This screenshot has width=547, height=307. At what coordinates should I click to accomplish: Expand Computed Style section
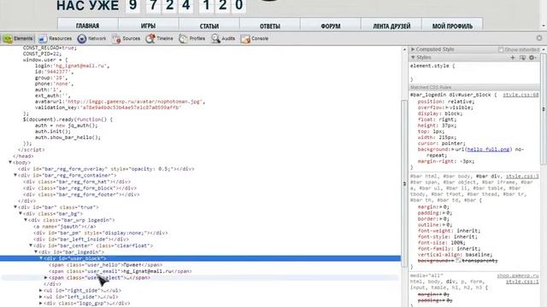[413, 49]
